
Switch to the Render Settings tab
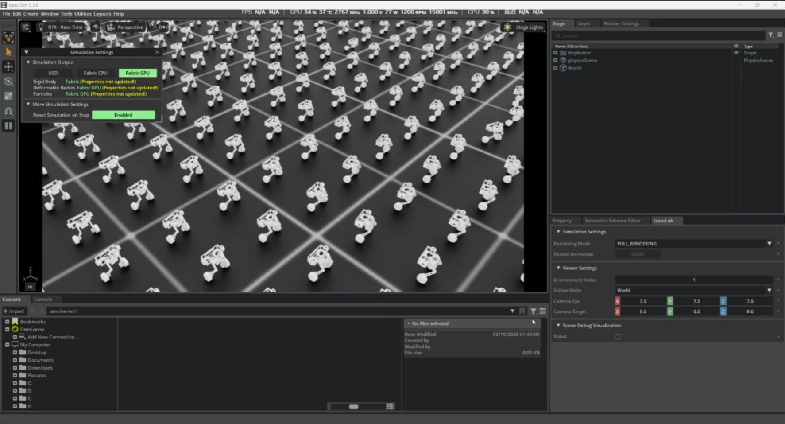point(621,23)
